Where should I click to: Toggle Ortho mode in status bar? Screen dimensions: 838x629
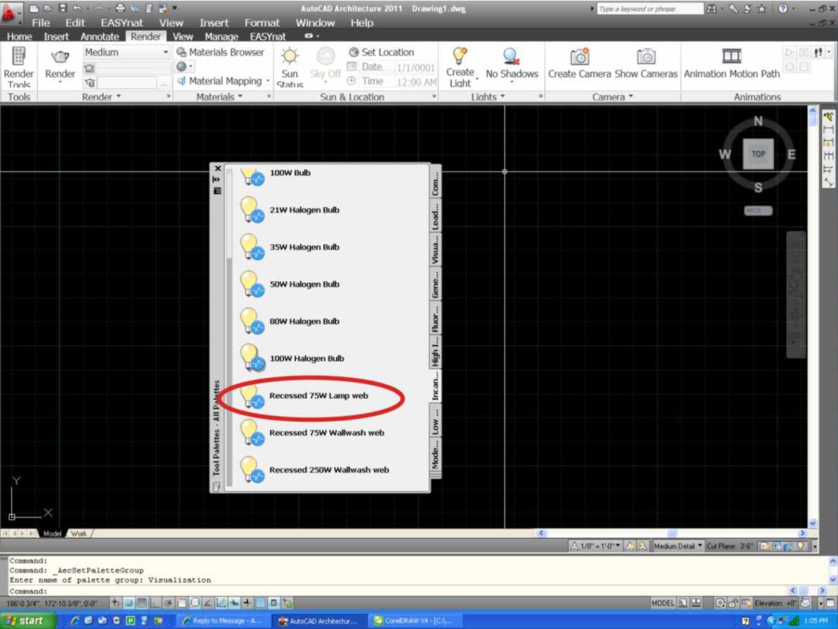155,603
